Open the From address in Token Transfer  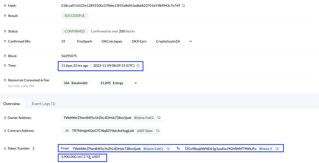(x=107, y=149)
